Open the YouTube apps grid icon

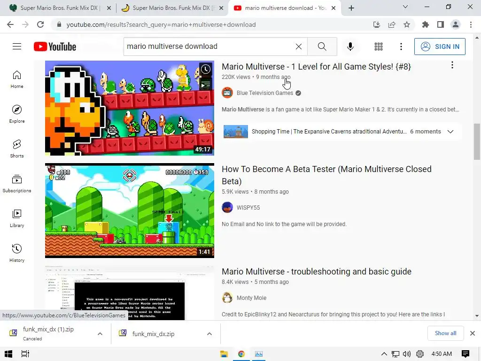379,47
